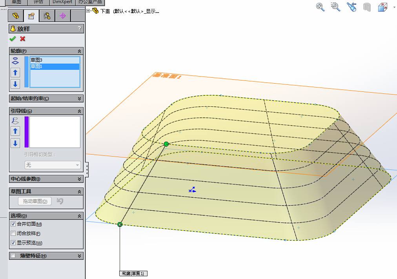Click Section View in the view toolbar
This screenshot has height=279, width=397.
click(x=367, y=7)
